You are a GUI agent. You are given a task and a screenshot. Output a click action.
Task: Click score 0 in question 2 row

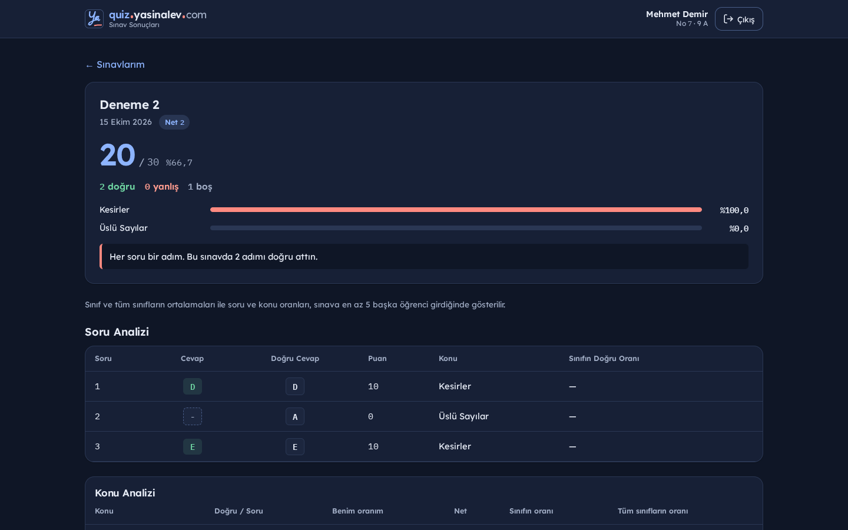coord(370,416)
